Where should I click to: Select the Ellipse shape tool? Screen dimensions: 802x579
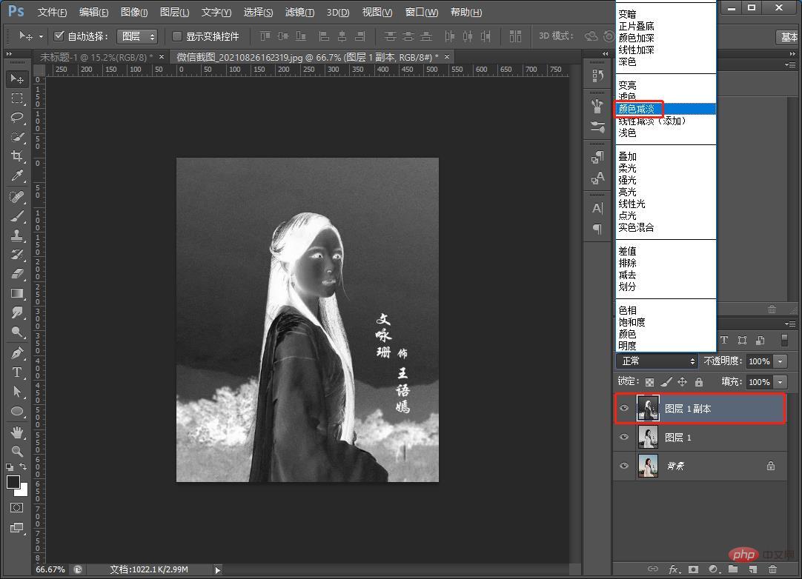pyautogui.click(x=17, y=411)
